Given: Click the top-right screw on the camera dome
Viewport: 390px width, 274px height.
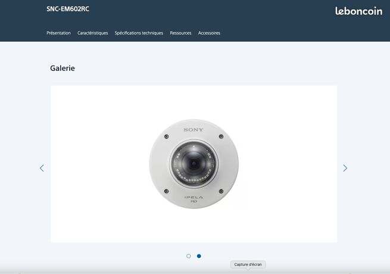Looking at the screenshot, I should click(x=221, y=136).
